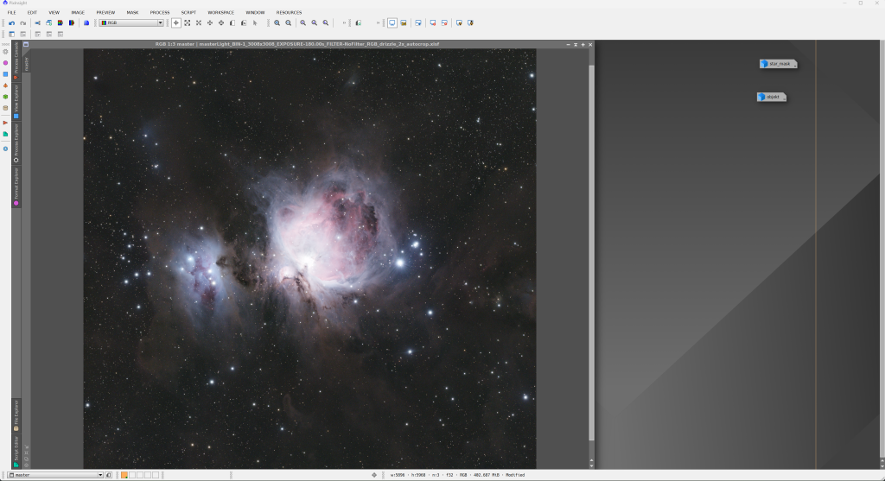Click the Zoom Out magnifier tool

click(289, 22)
